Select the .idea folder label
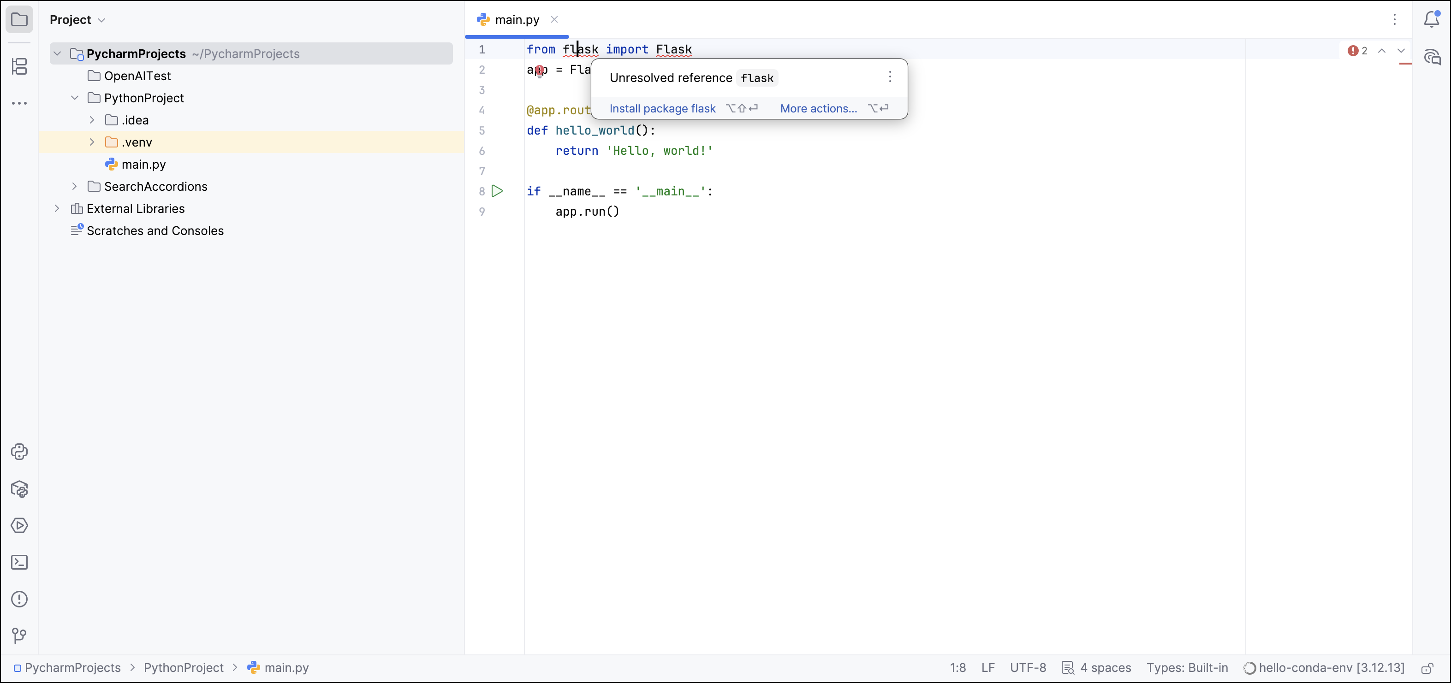 (135, 120)
